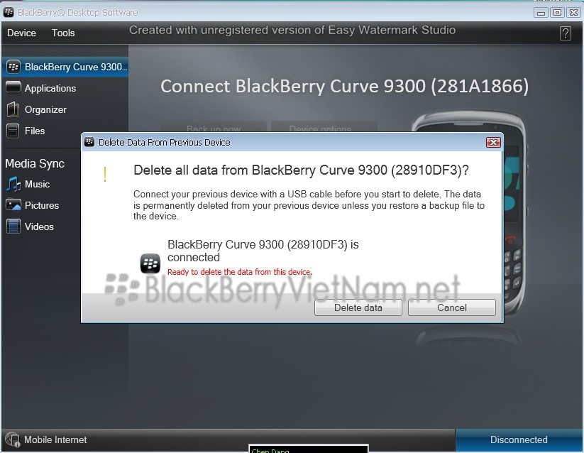Click the Music note icon
The image size is (584, 453).
13,184
